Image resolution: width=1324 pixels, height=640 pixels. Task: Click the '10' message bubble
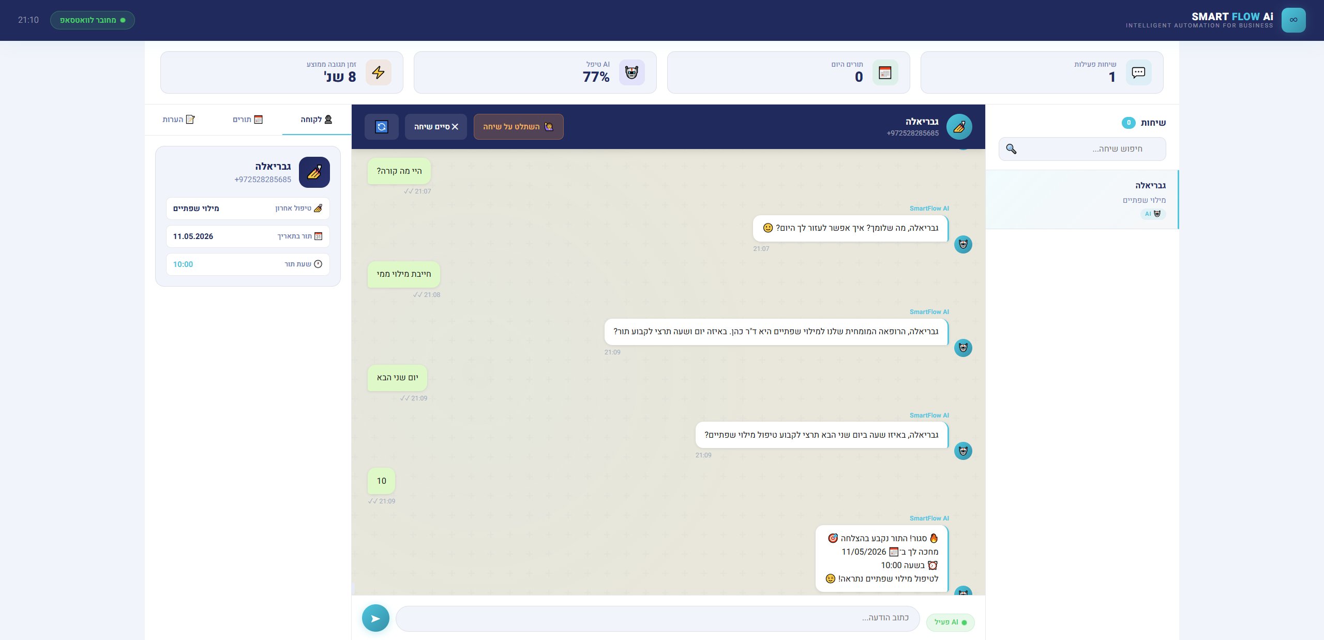[381, 481]
